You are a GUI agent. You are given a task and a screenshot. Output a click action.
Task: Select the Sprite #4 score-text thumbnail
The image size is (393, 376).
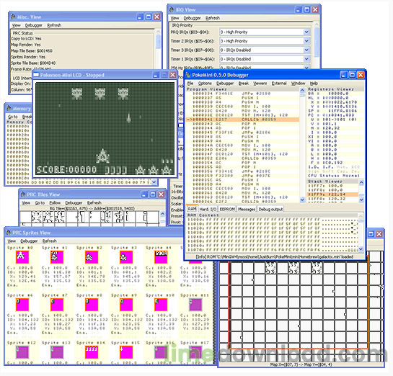pos(161,257)
